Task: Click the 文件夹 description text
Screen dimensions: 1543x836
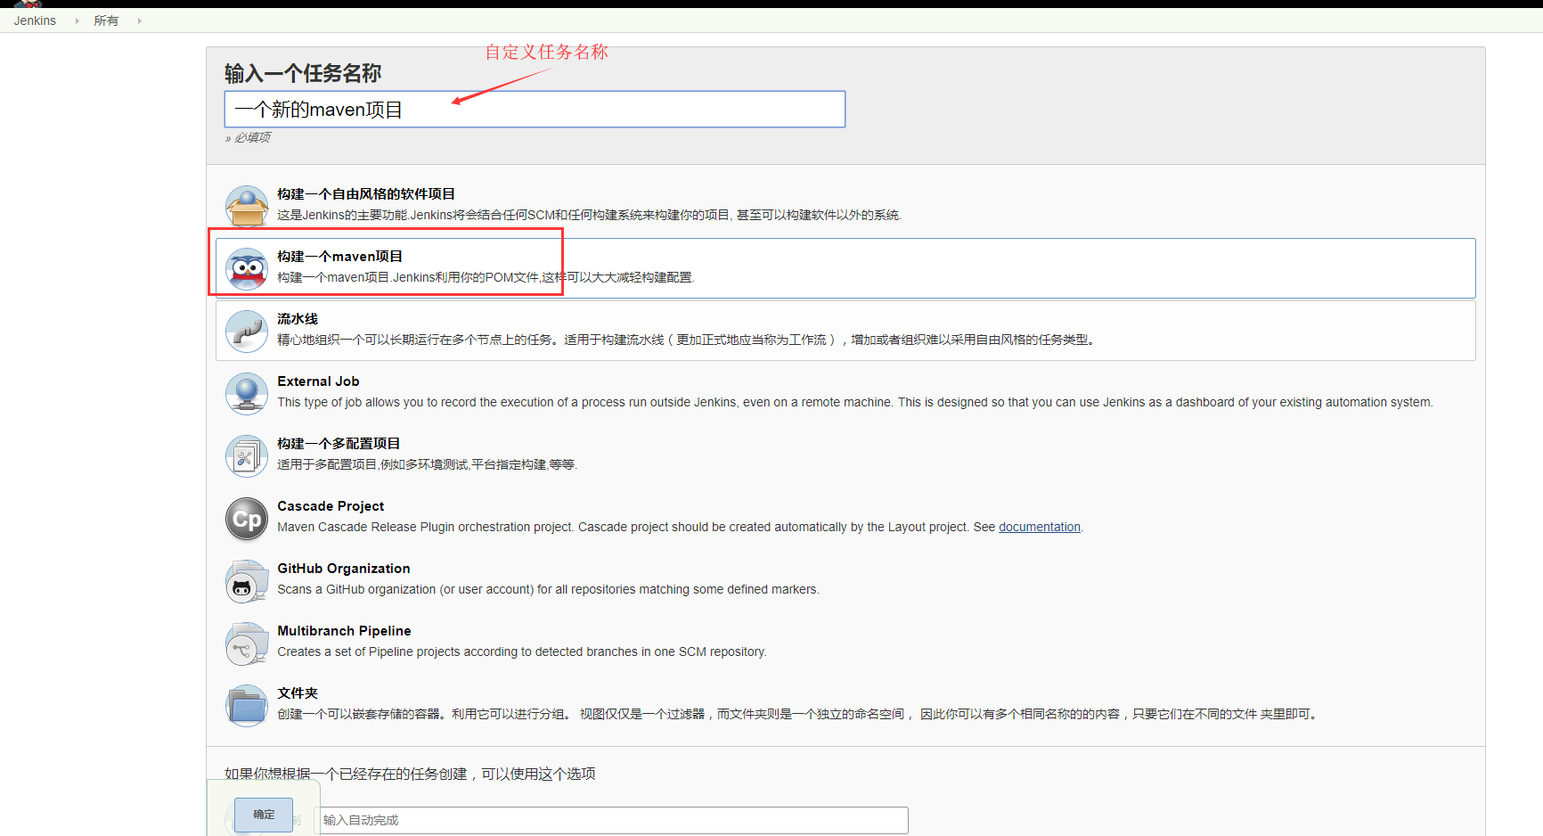Action: [x=799, y=714]
